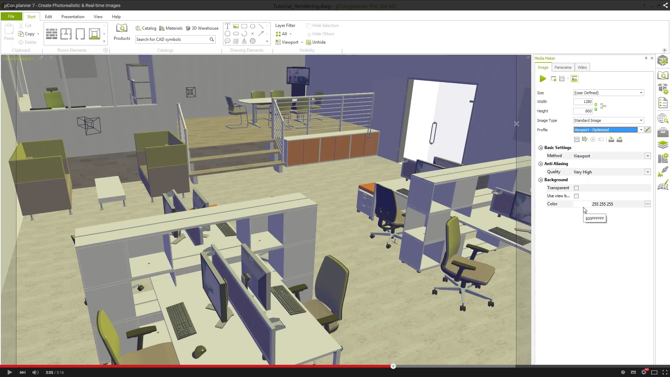This screenshot has width=670, height=377.
Task: Click the Unhide button
Action: tap(319, 42)
